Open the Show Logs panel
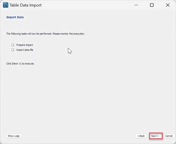 (14, 136)
